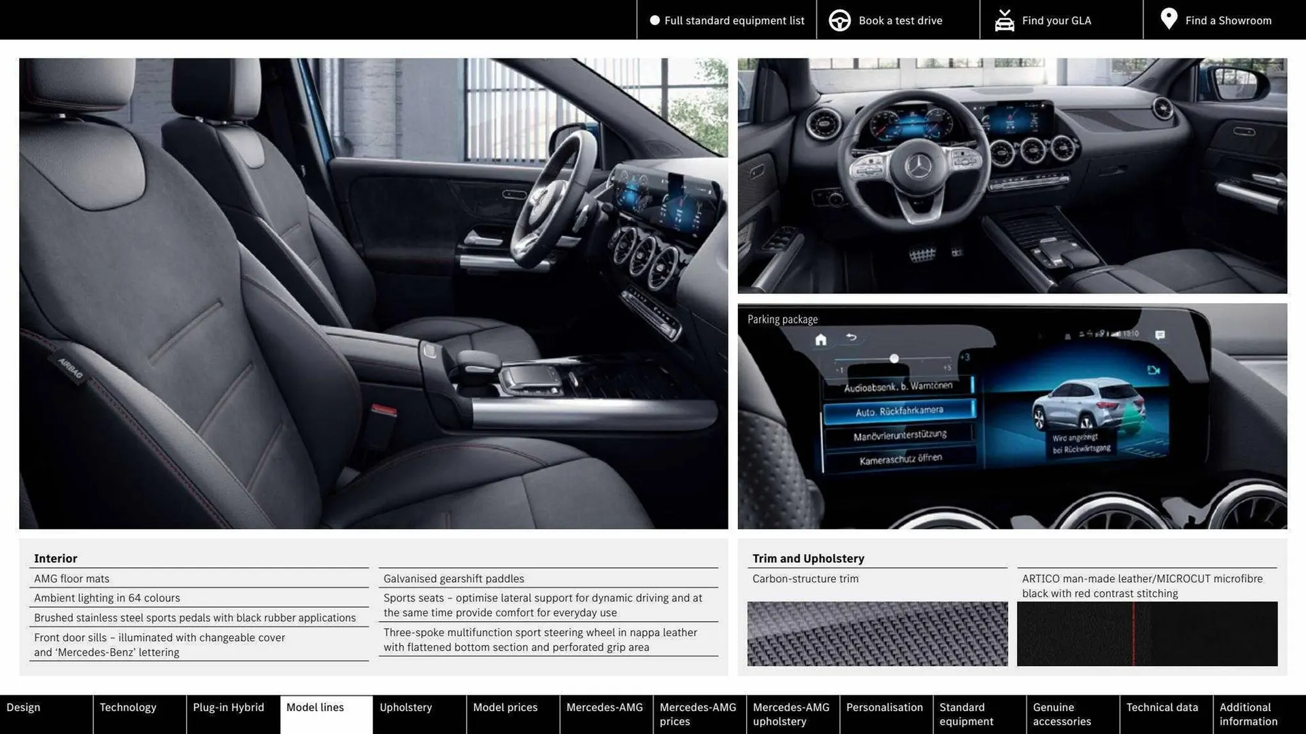Select the steering wheel icon for test drive
This screenshot has width=1306, height=734.
[839, 20]
